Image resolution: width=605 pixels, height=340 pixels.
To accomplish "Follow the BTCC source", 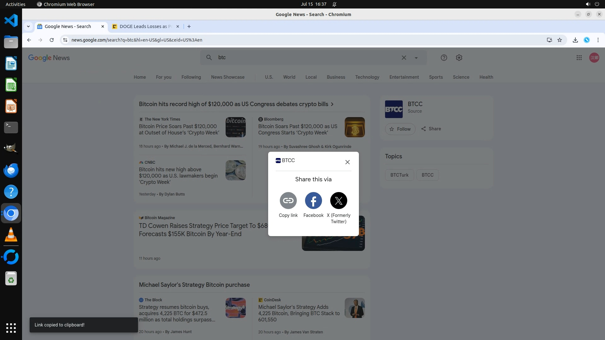I will tap(400, 129).
